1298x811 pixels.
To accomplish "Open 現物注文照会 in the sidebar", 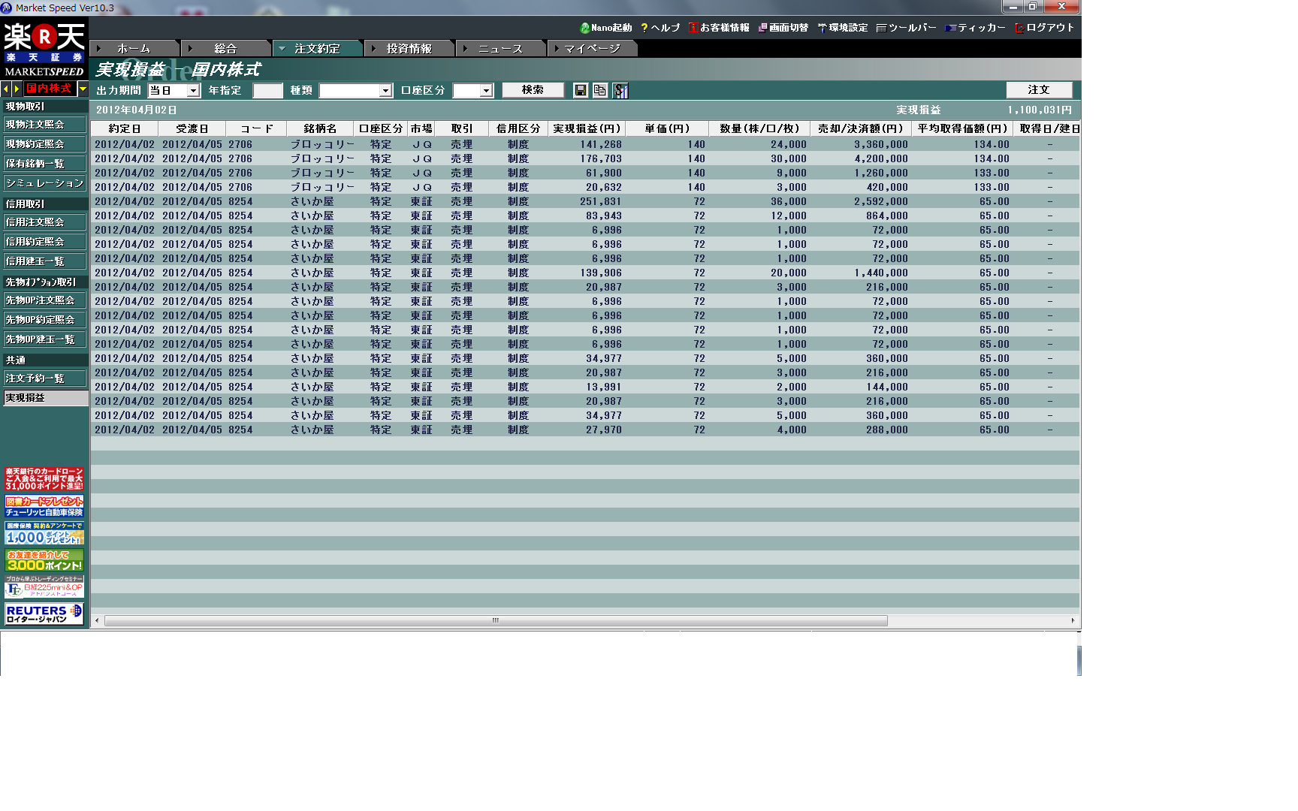I will click(x=44, y=125).
